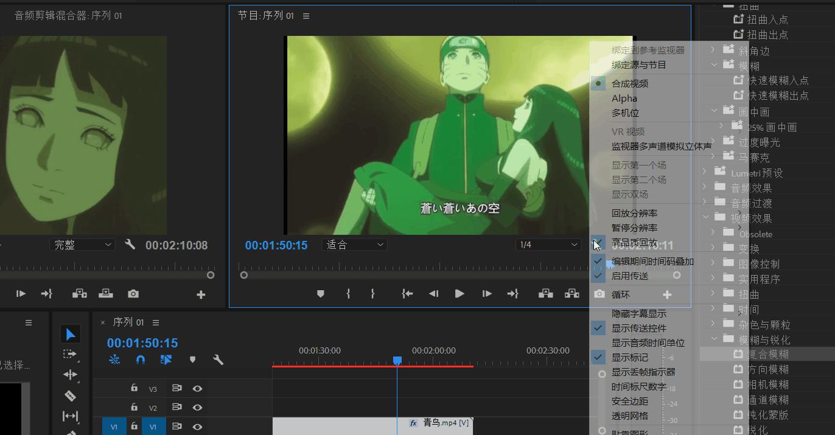Image resolution: width=835 pixels, height=435 pixels.
Task: Lock the V3 video track
Action: (134, 388)
